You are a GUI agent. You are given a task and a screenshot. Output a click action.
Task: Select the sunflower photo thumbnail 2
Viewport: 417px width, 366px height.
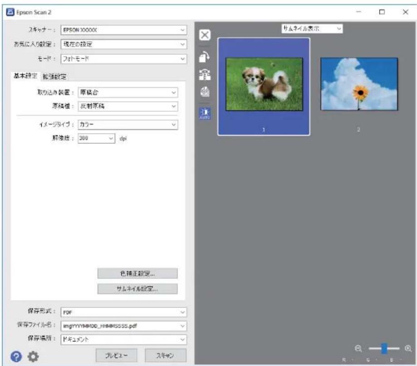click(x=359, y=84)
